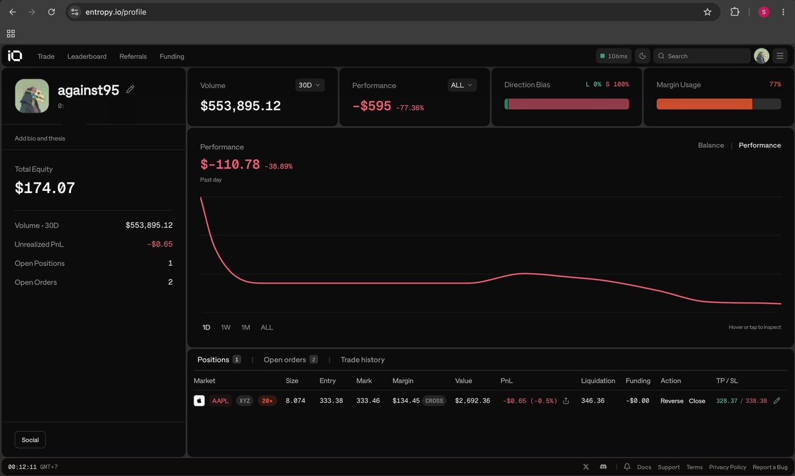
Task: Open the Discord link icon
Action: pos(603,467)
